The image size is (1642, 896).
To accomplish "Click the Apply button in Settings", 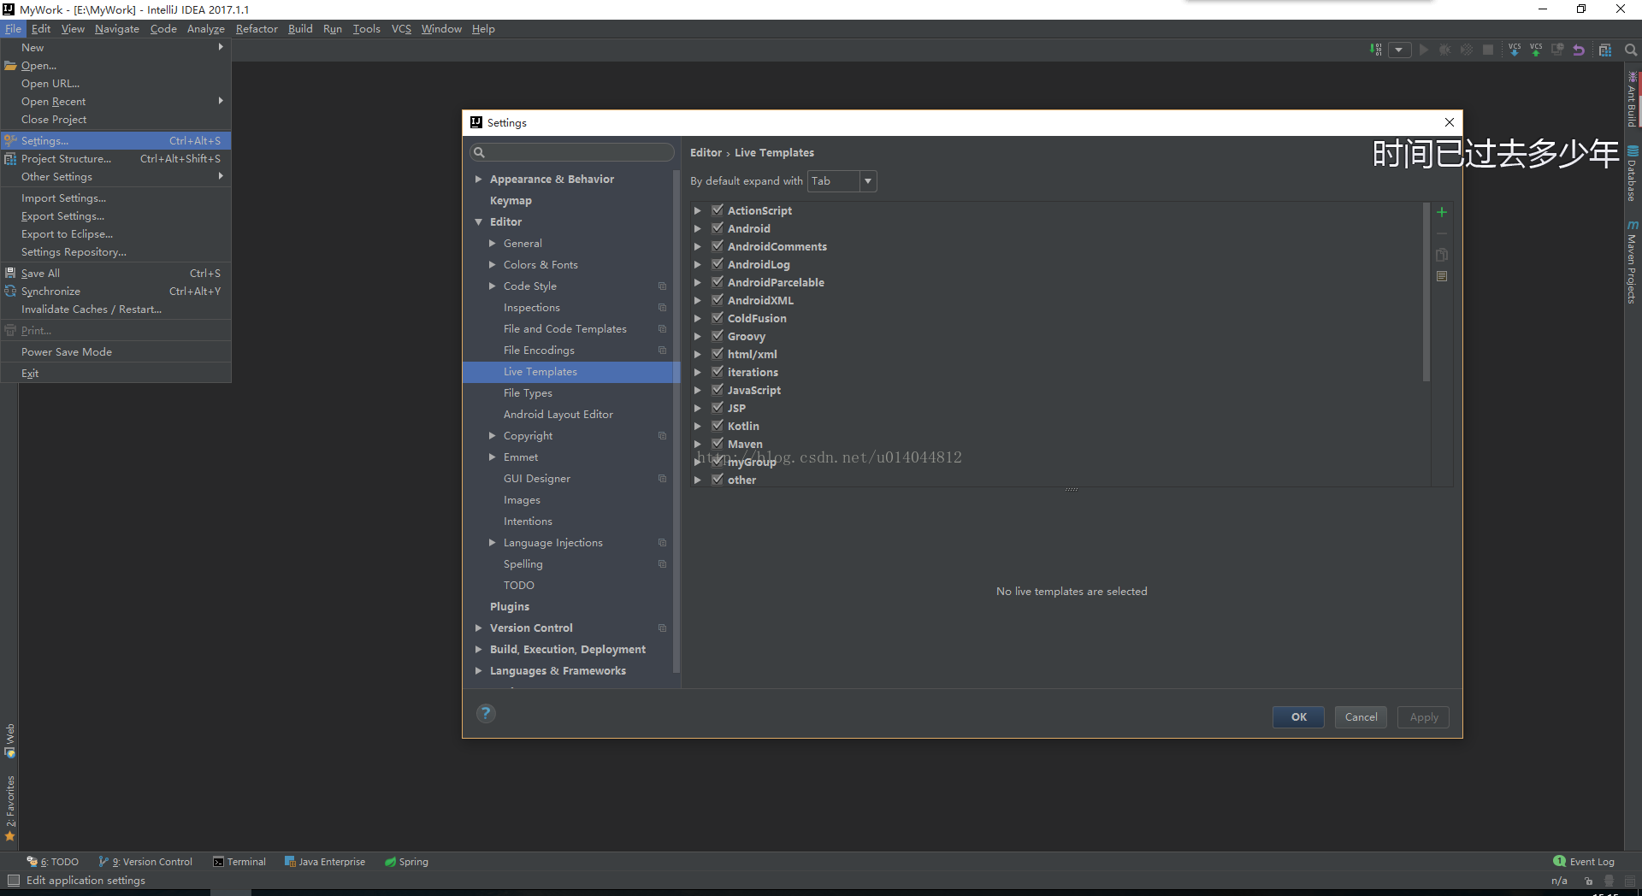I will point(1423,717).
